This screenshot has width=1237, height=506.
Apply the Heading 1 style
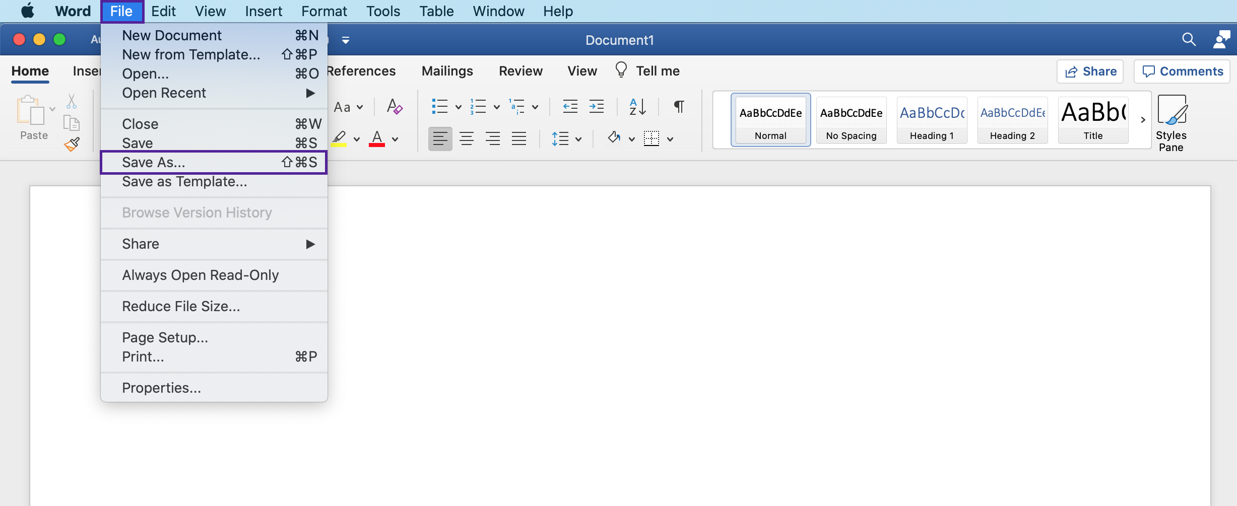932,120
